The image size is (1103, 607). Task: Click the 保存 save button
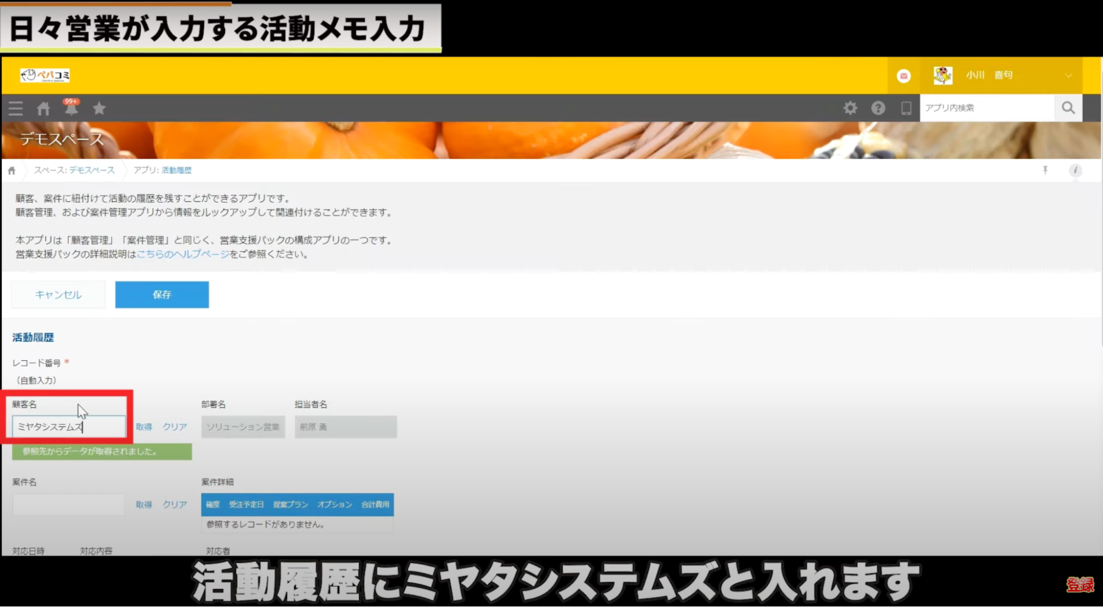tap(162, 295)
